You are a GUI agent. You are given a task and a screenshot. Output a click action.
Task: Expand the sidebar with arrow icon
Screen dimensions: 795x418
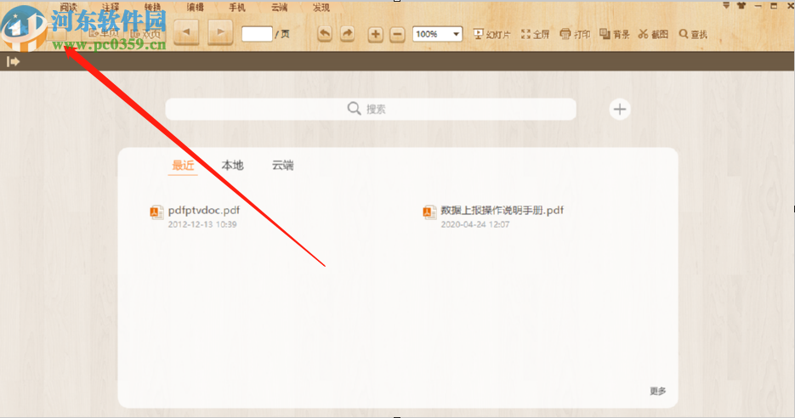(x=14, y=61)
